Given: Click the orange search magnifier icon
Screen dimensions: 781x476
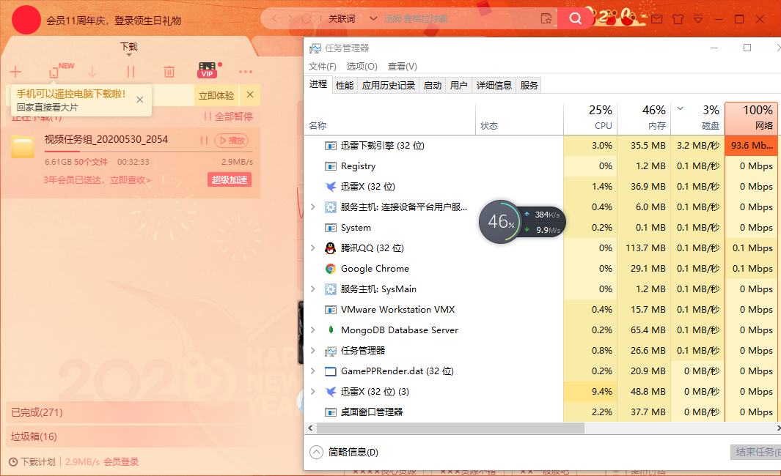Looking at the screenshot, I should (x=574, y=18).
